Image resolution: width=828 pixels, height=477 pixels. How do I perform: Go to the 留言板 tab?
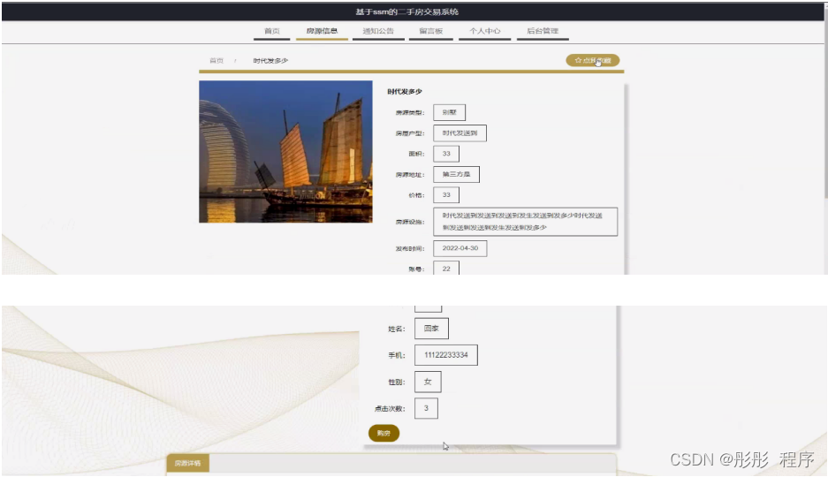[431, 31]
